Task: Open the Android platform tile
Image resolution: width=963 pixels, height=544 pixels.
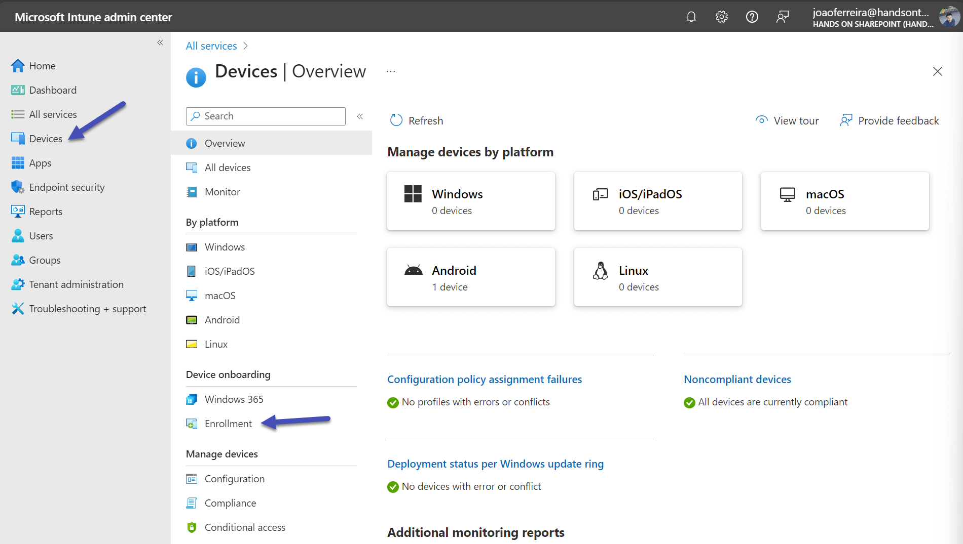Action: (x=470, y=277)
